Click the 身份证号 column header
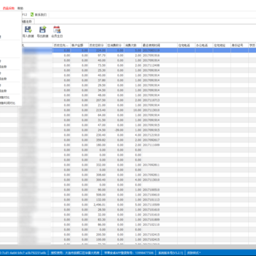256x256 pixels. coord(240,46)
